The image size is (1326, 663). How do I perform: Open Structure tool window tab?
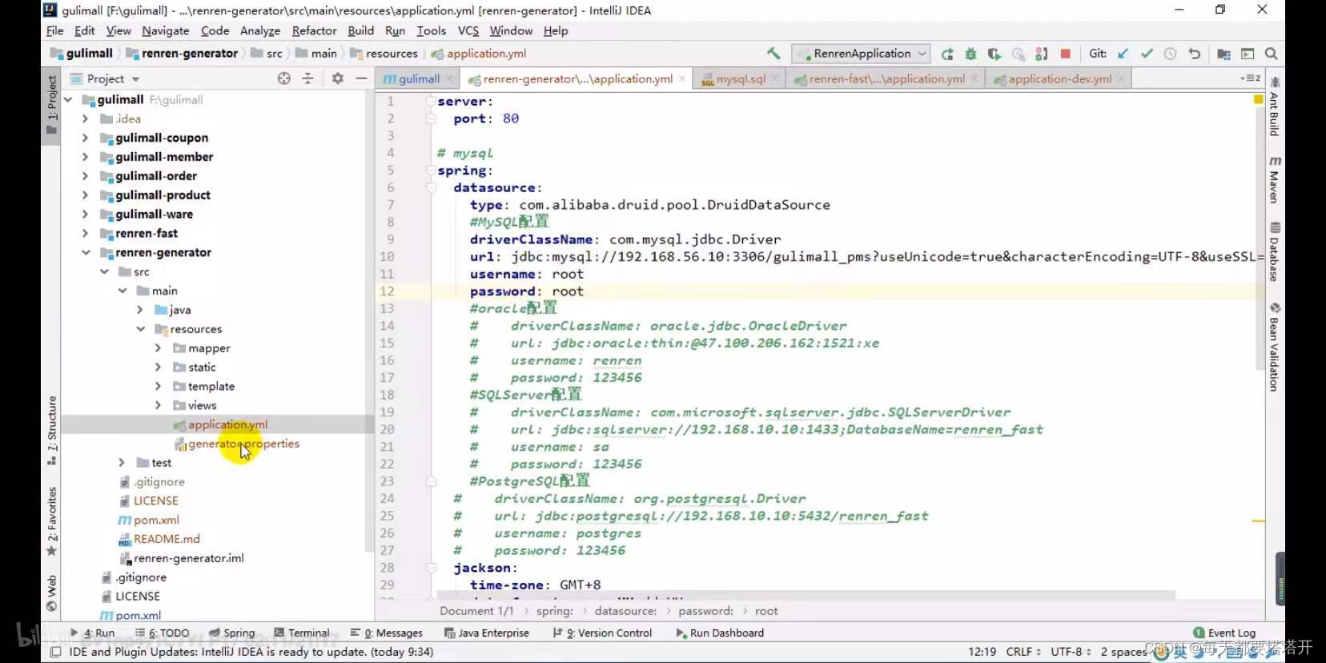click(x=51, y=430)
